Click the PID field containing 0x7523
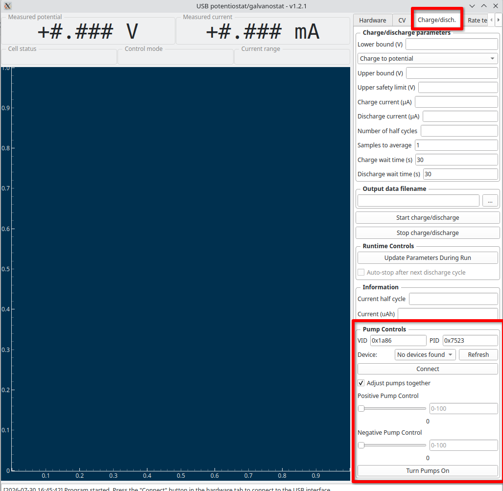503x491 pixels. pos(470,341)
